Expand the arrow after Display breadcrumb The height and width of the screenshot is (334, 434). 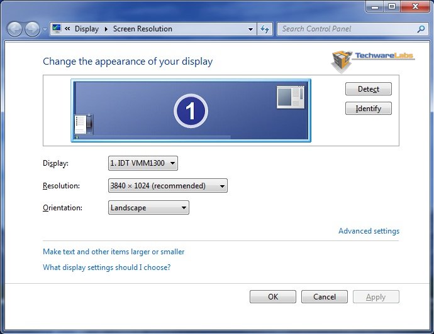pyautogui.click(x=106, y=29)
